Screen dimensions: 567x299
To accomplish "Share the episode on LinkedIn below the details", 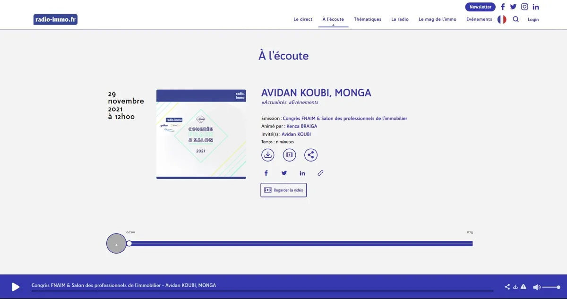I will click(302, 173).
